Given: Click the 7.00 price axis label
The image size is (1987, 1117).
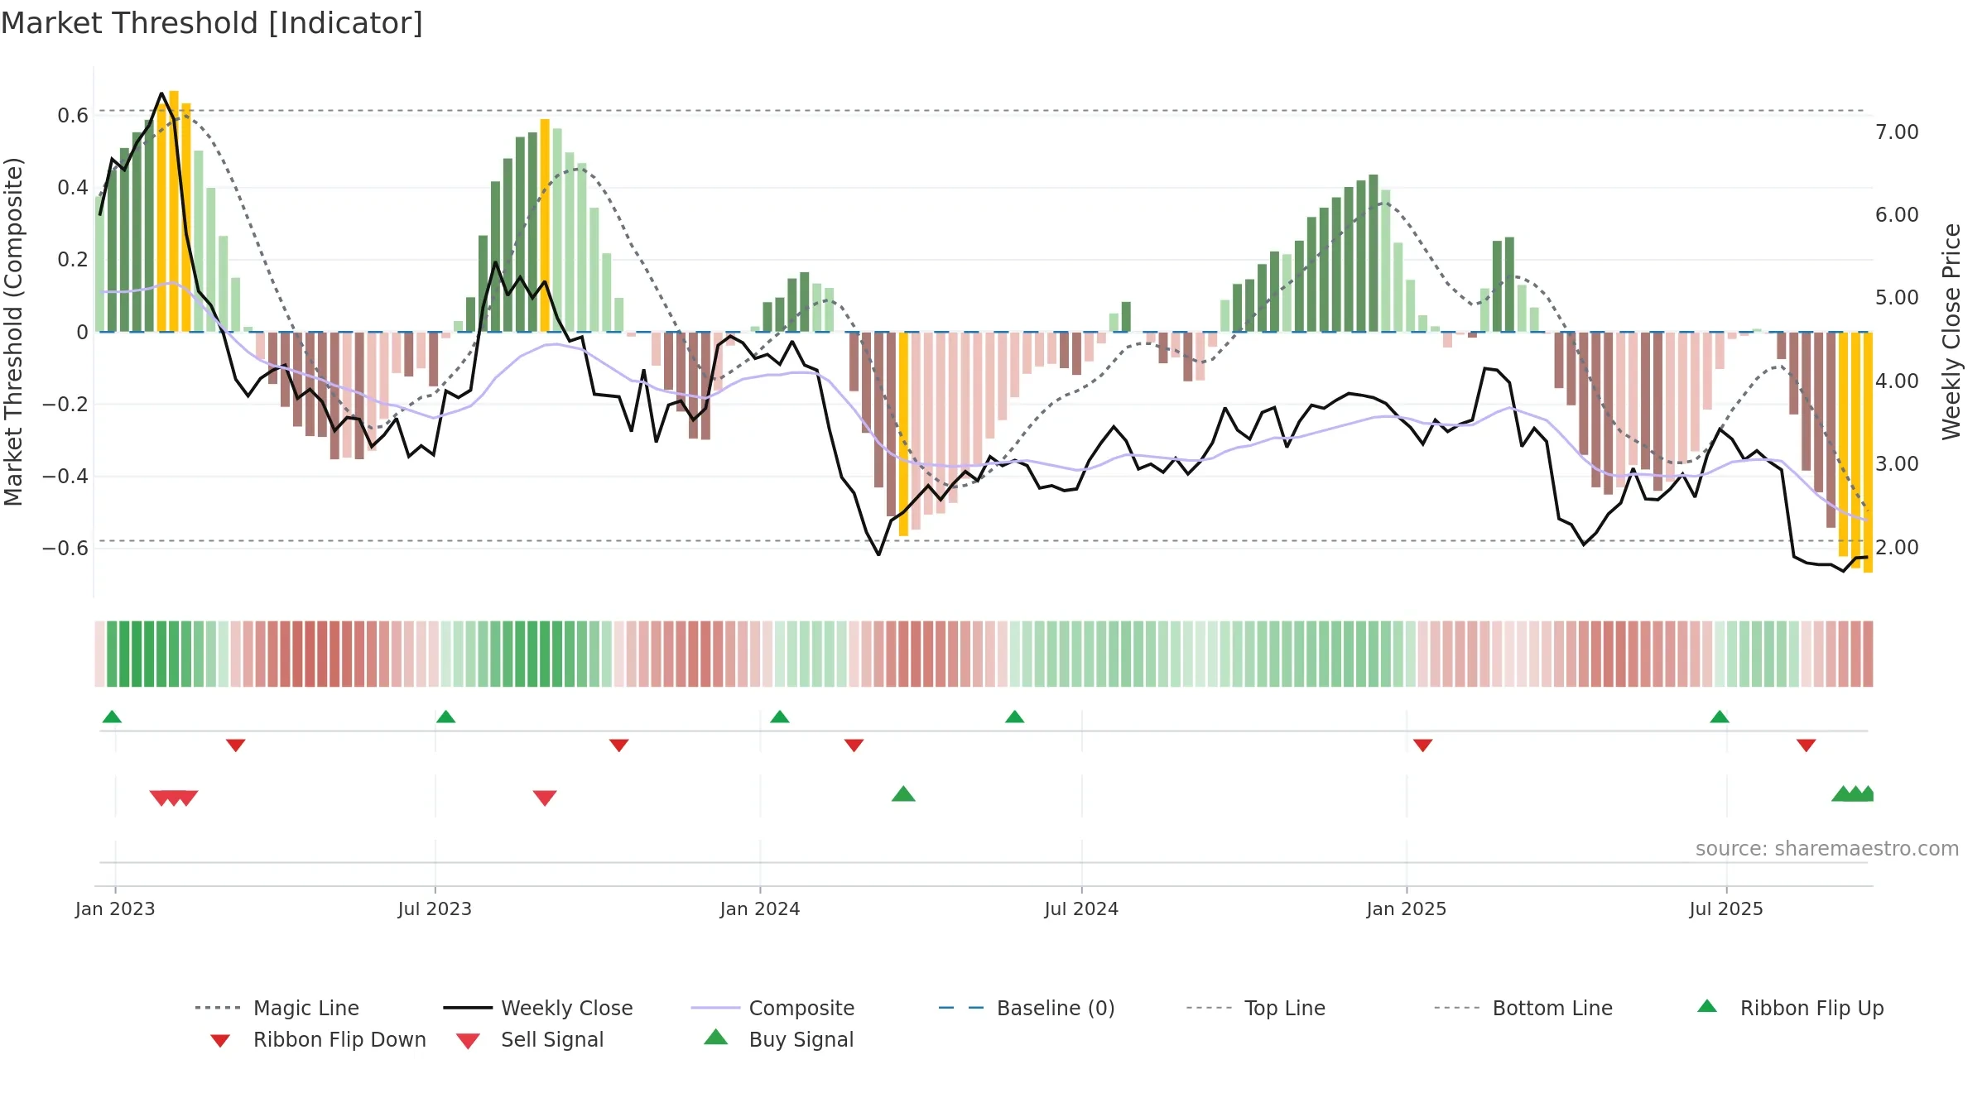Looking at the screenshot, I should pyautogui.click(x=1897, y=132).
